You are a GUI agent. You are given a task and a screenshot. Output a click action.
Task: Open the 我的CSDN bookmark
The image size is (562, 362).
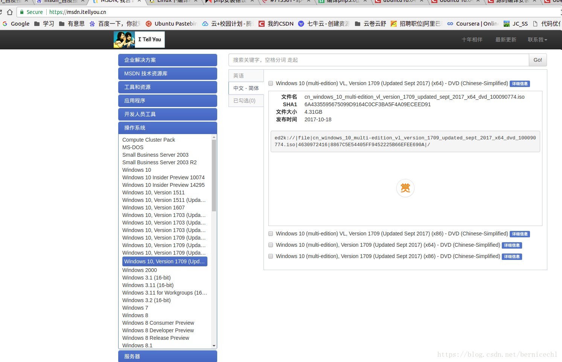(x=276, y=24)
